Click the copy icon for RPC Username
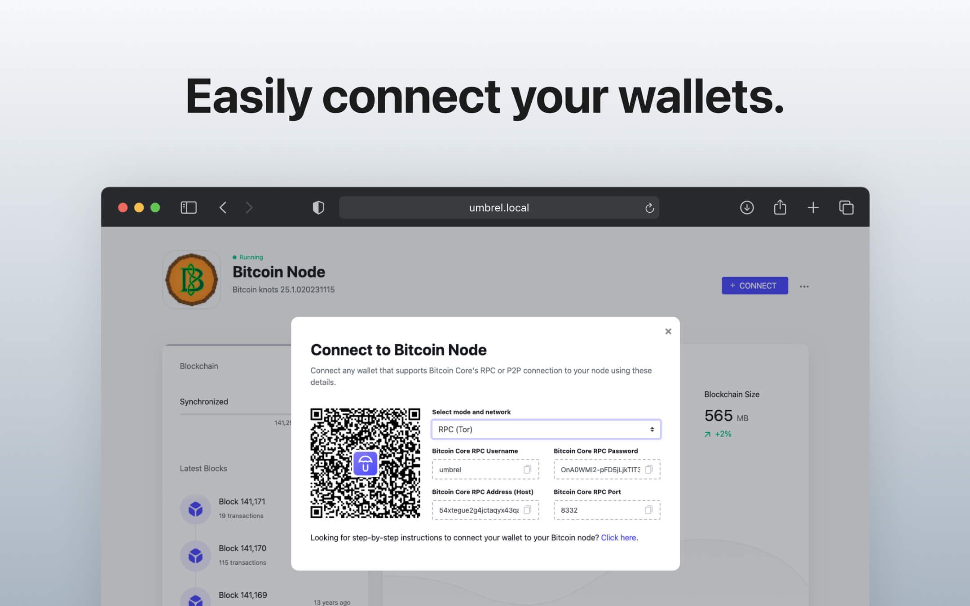The width and height of the screenshot is (970, 606). coord(528,469)
